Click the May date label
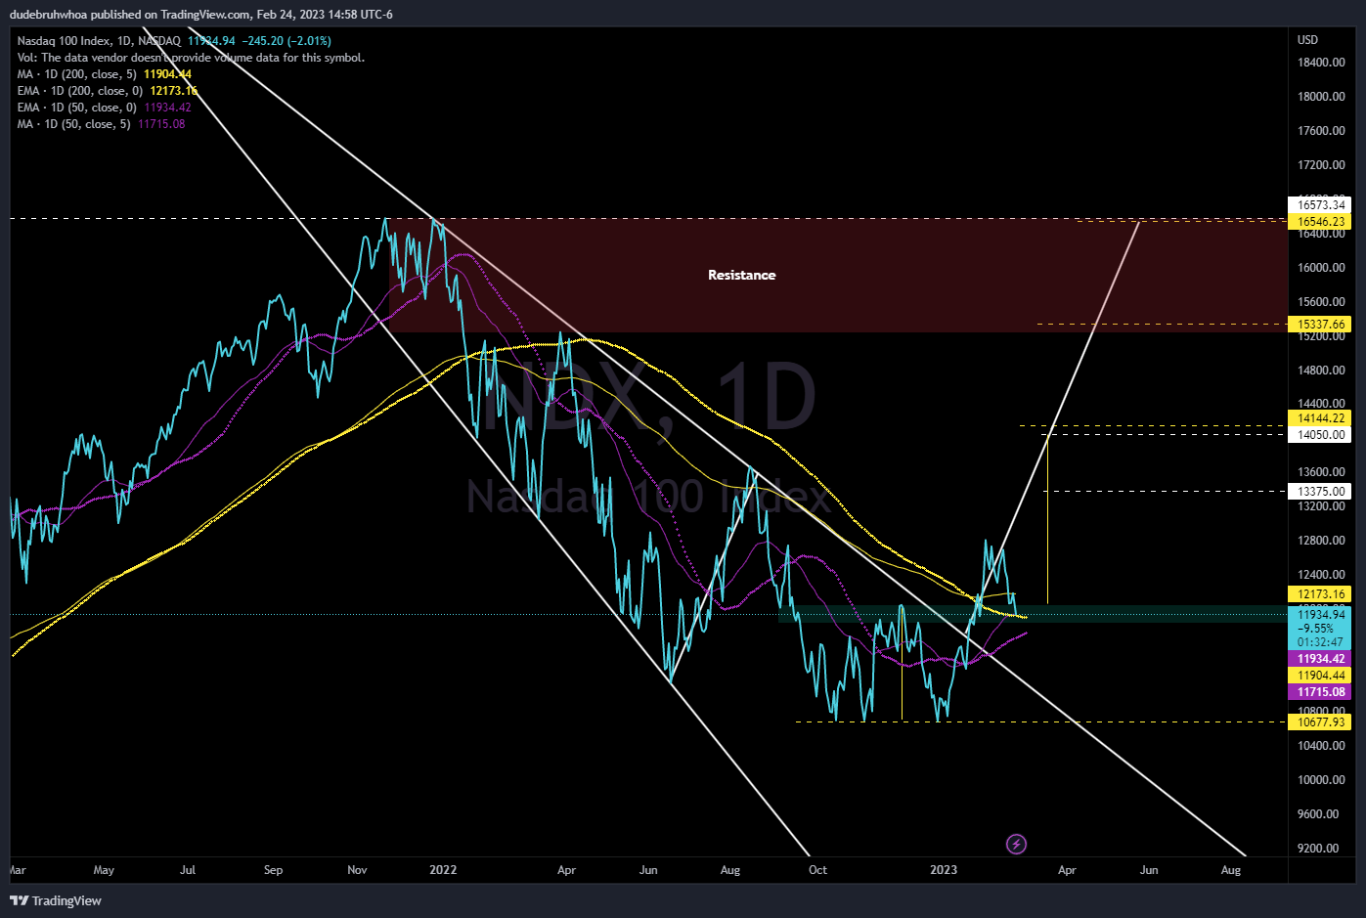Viewport: 1366px width, 918px height. [104, 870]
